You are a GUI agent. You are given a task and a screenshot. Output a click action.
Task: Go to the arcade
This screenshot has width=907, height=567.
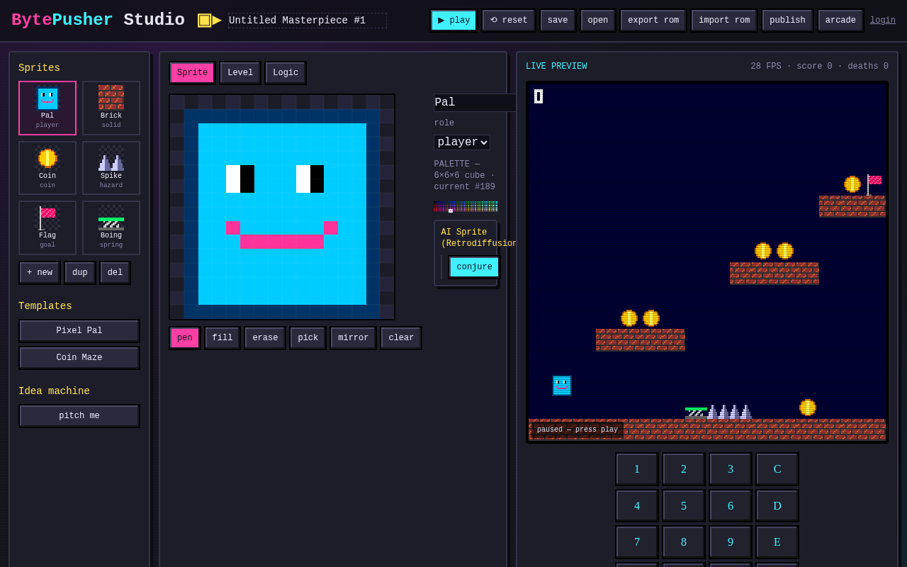coord(840,21)
